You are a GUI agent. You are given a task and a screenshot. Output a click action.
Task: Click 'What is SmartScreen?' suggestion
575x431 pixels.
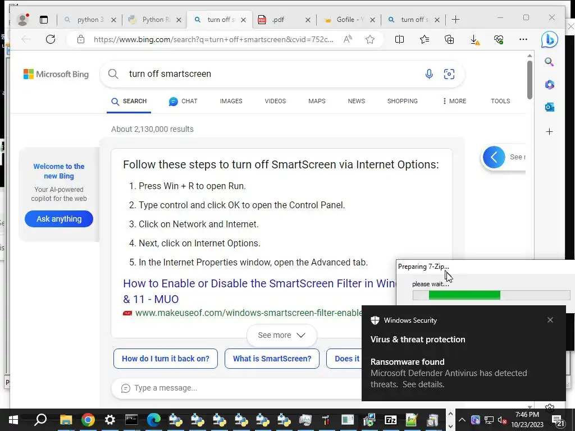[x=272, y=359]
